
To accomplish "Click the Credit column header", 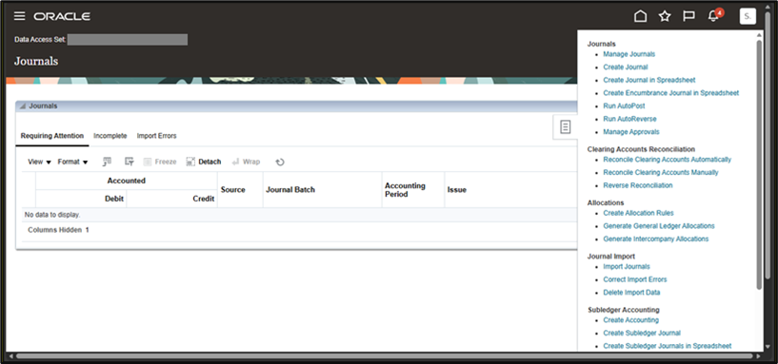I will 171,199.
